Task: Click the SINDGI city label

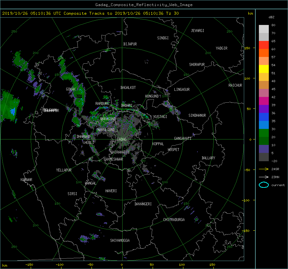Action: (163, 38)
